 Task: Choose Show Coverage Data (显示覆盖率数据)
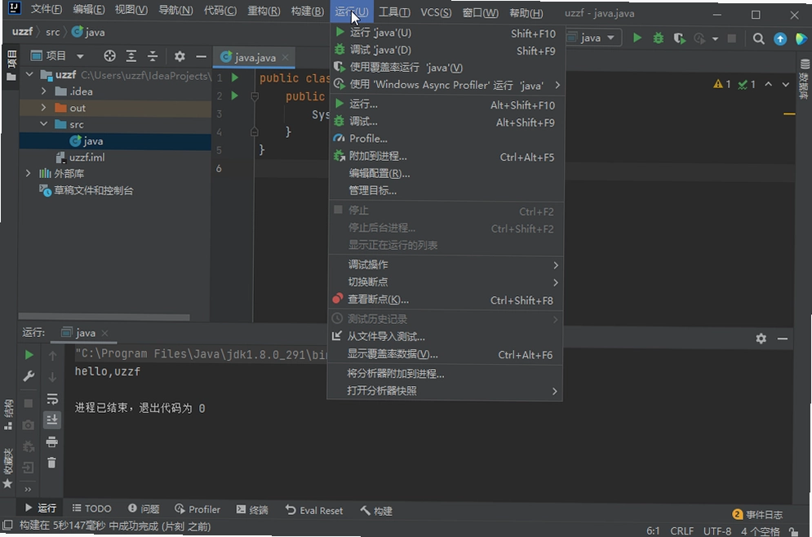(x=446, y=354)
